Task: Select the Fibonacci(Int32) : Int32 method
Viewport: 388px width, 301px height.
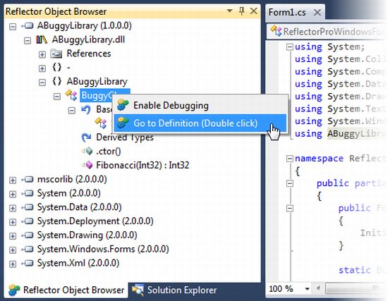Action: point(143,165)
